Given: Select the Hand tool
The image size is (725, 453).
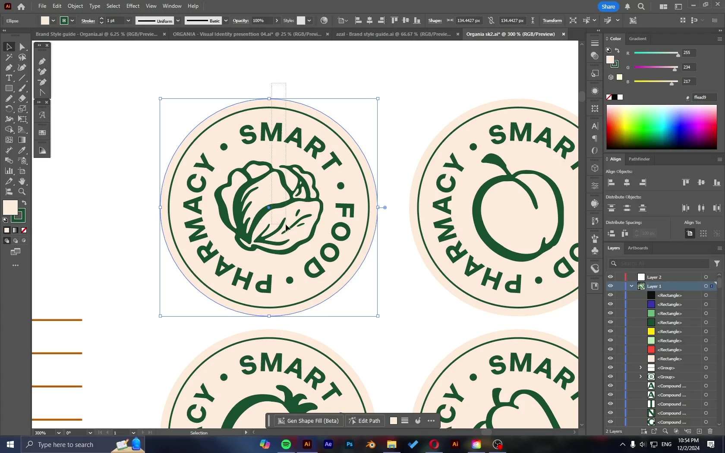Looking at the screenshot, I should [22, 181].
